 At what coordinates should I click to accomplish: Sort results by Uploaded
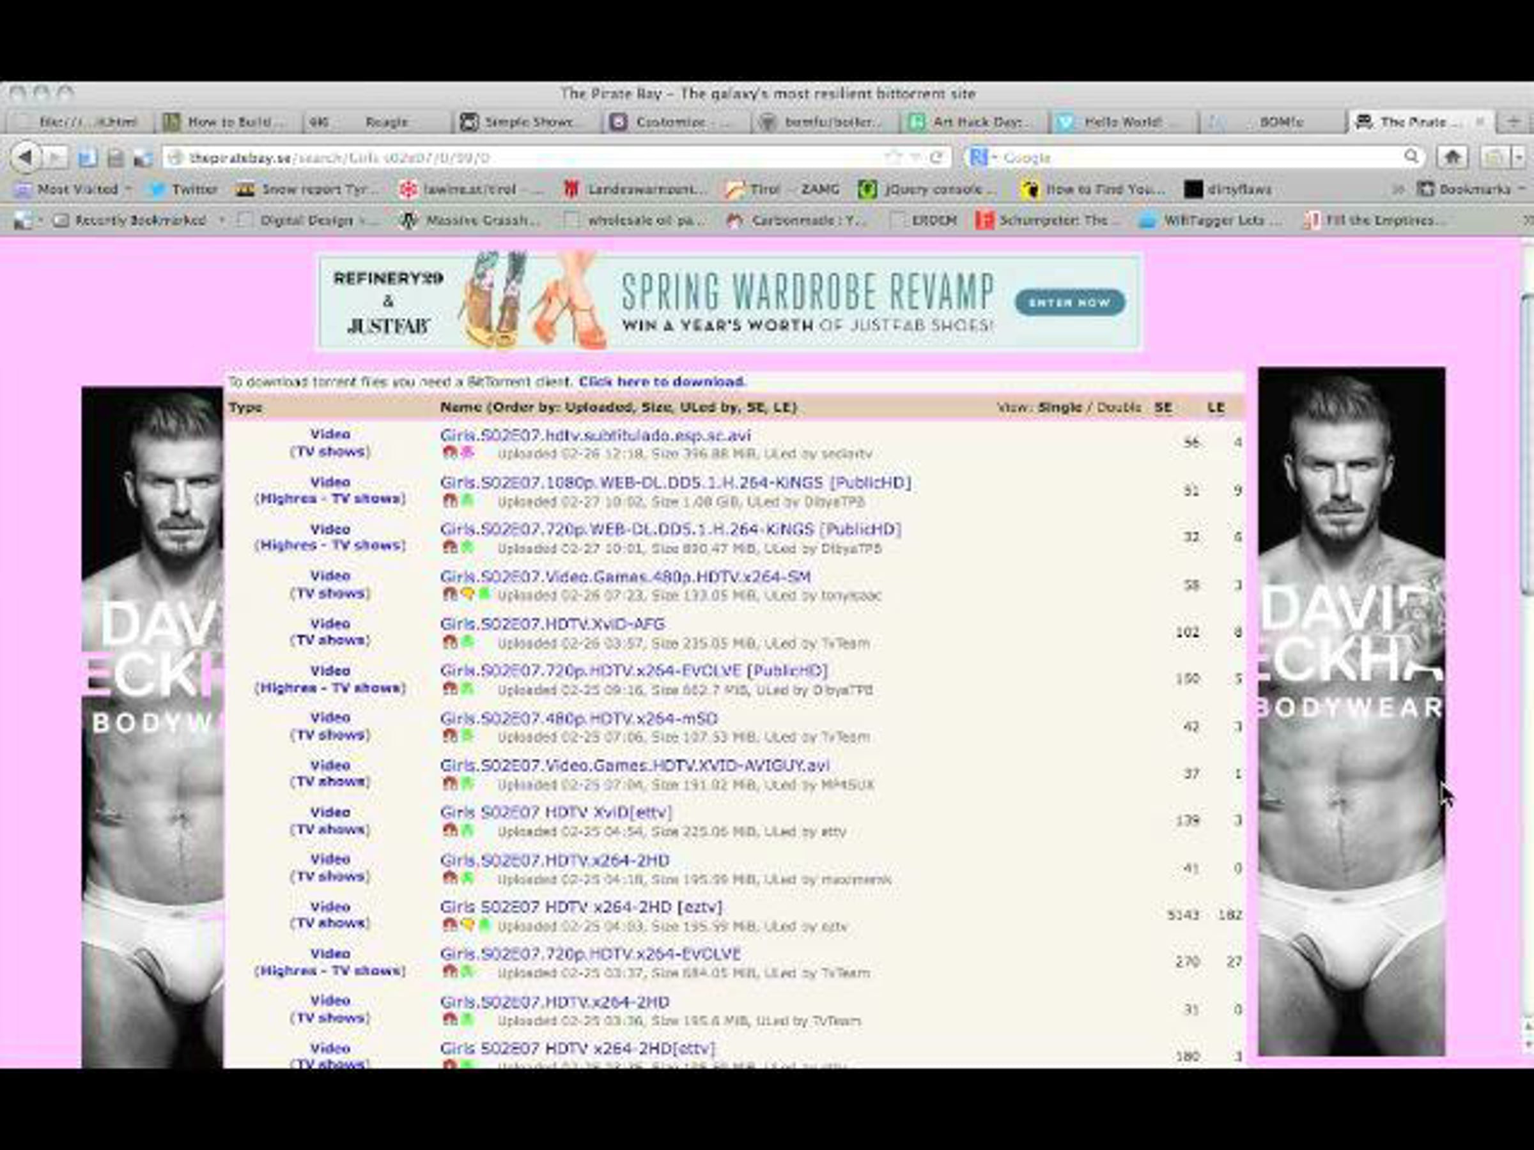[600, 408]
